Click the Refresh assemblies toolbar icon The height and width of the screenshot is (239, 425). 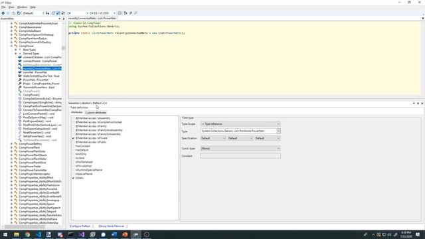(19, 13)
